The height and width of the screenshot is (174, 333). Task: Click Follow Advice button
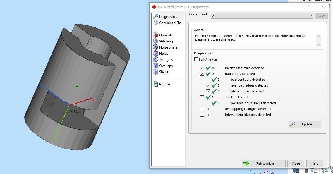(x=264, y=163)
